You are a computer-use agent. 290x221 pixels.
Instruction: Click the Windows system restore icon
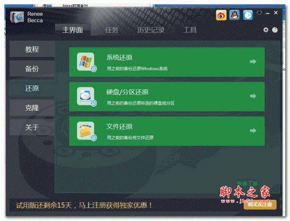pos(87,62)
